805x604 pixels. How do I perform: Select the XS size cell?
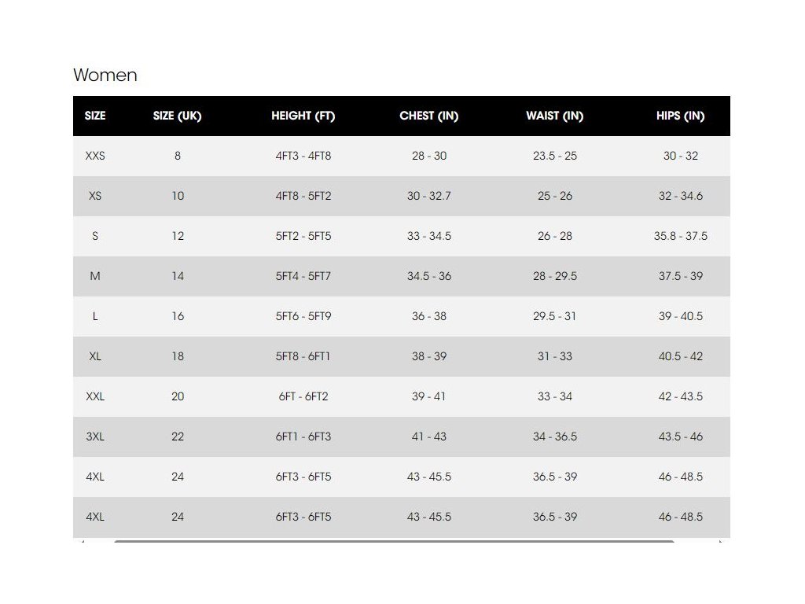(95, 196)
